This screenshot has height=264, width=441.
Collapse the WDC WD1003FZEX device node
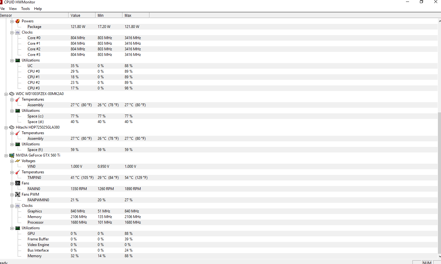point(6,94)
